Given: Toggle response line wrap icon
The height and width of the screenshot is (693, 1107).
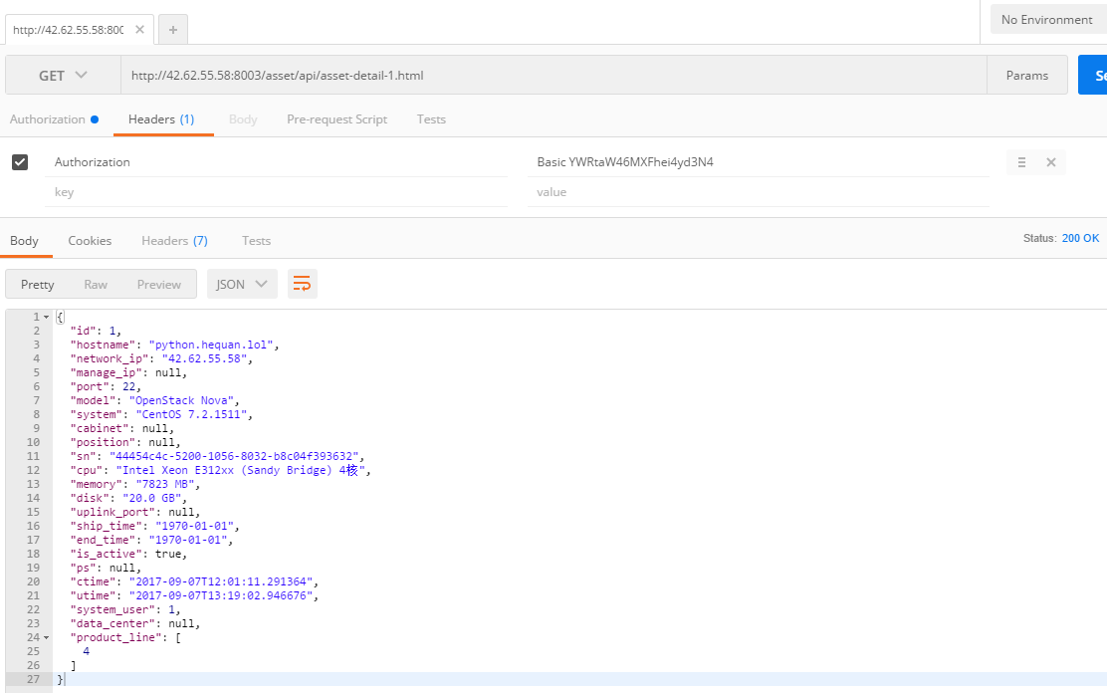Looking at the screenshot, I should click(x=303, y=284).
